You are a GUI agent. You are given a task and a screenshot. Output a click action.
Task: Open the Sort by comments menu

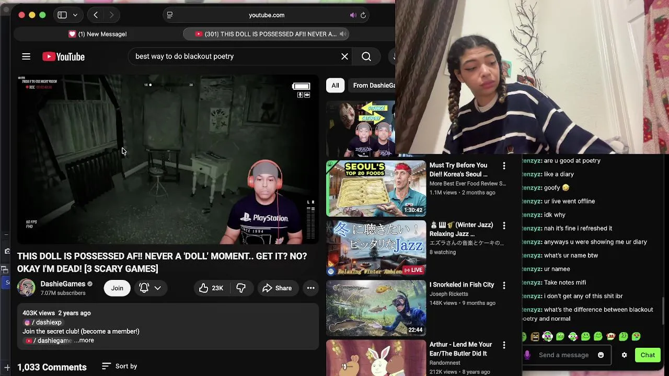[x=120, y=366]
